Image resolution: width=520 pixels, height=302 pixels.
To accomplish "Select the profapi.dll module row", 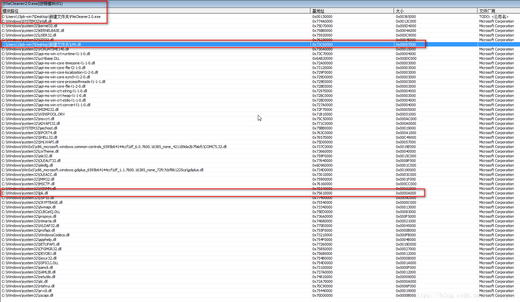I will tap(260, 230).
